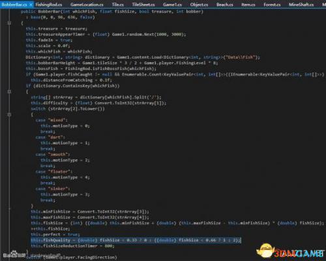
Task: Click the ++this.fishSize line
Action: click(50, 228)
